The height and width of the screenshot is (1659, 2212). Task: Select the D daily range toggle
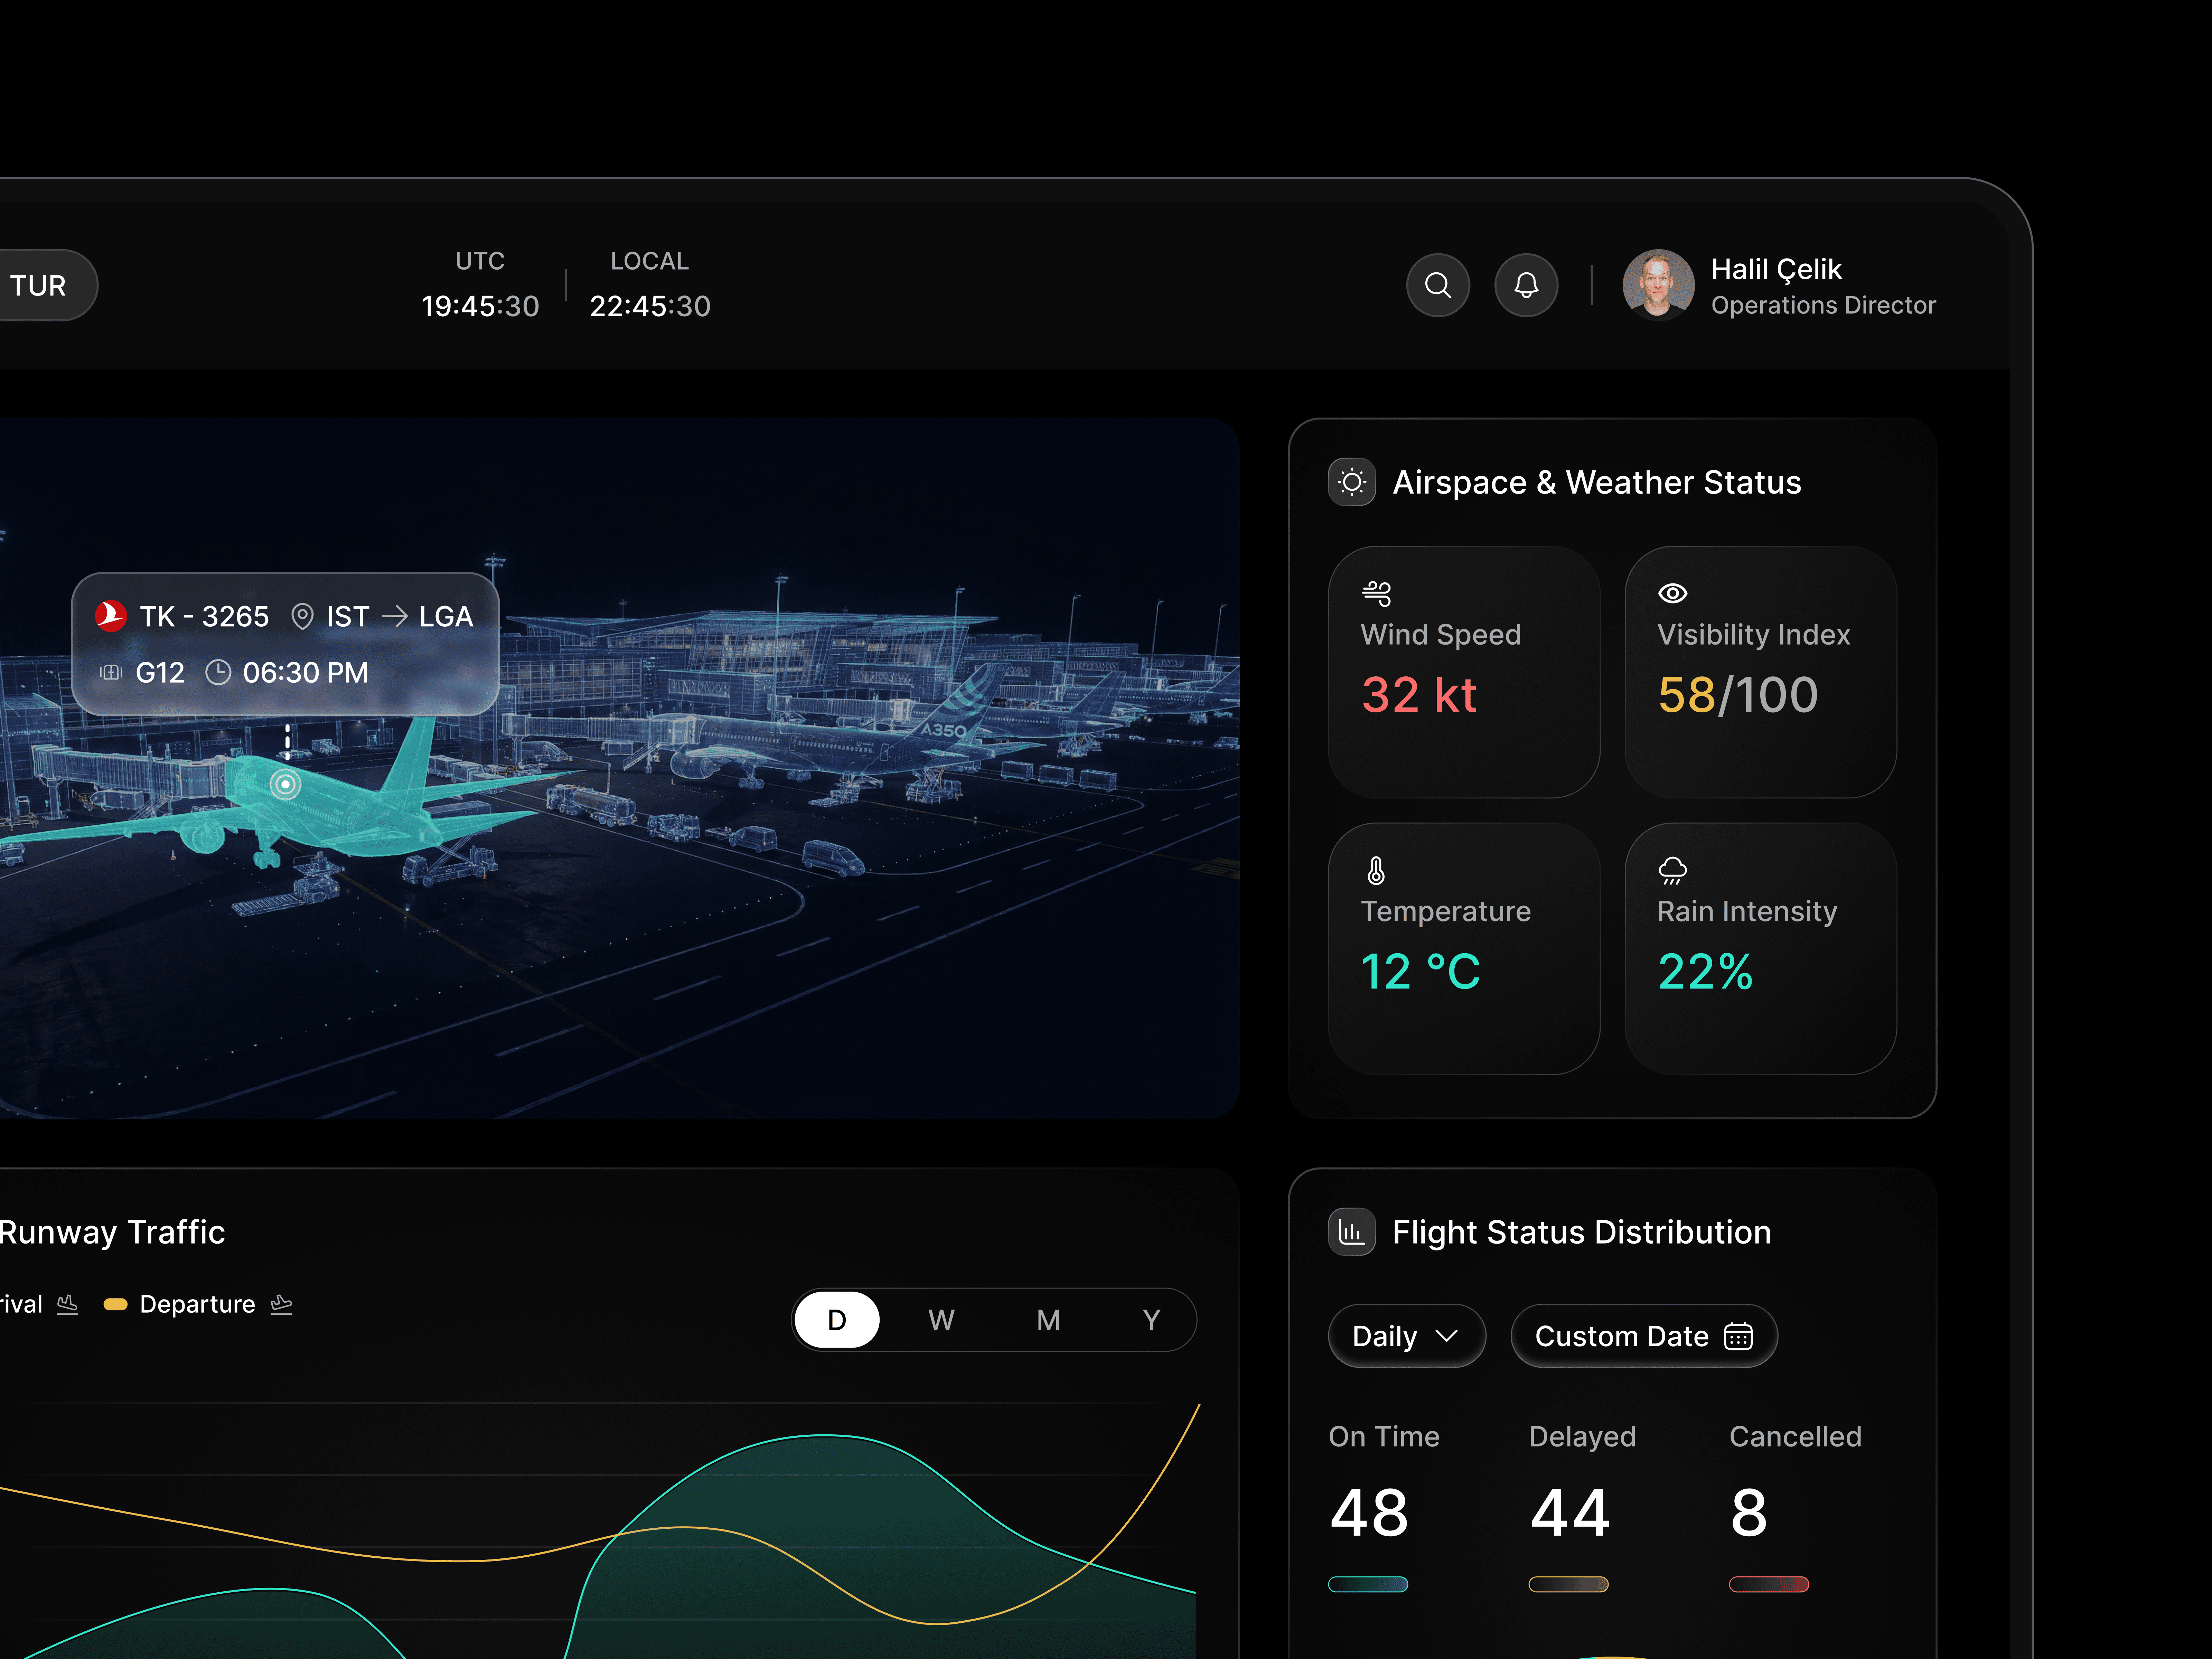(x=837, y=1320)
